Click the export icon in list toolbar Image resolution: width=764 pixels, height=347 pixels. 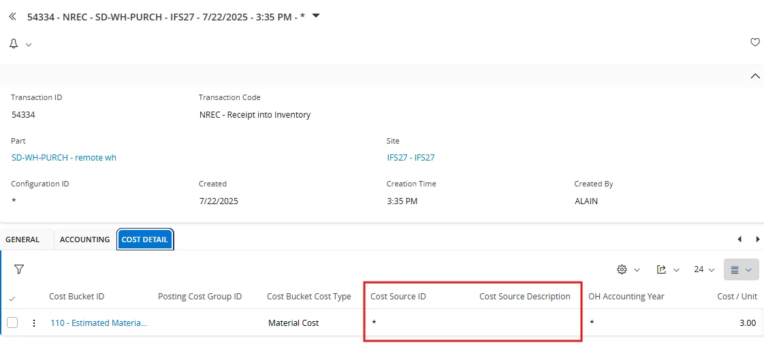pos(661,269)
